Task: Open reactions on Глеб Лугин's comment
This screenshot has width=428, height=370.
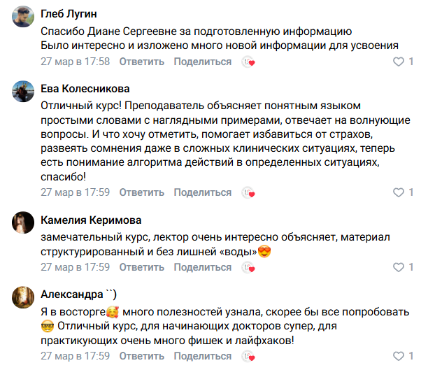Action: click(248, 62)
